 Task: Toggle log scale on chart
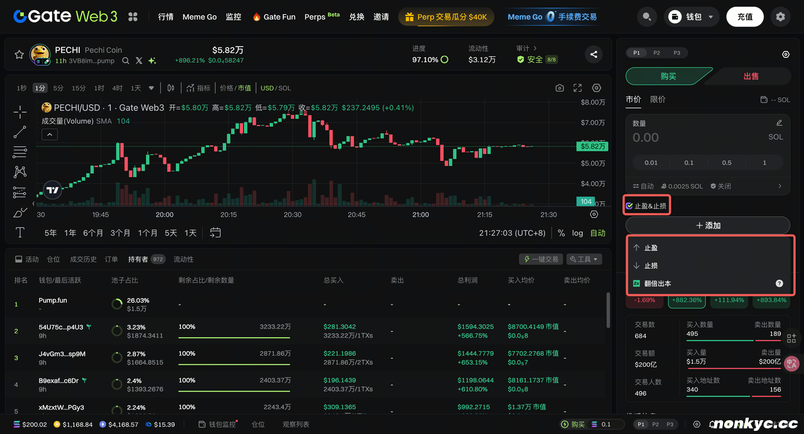[577, 233]
